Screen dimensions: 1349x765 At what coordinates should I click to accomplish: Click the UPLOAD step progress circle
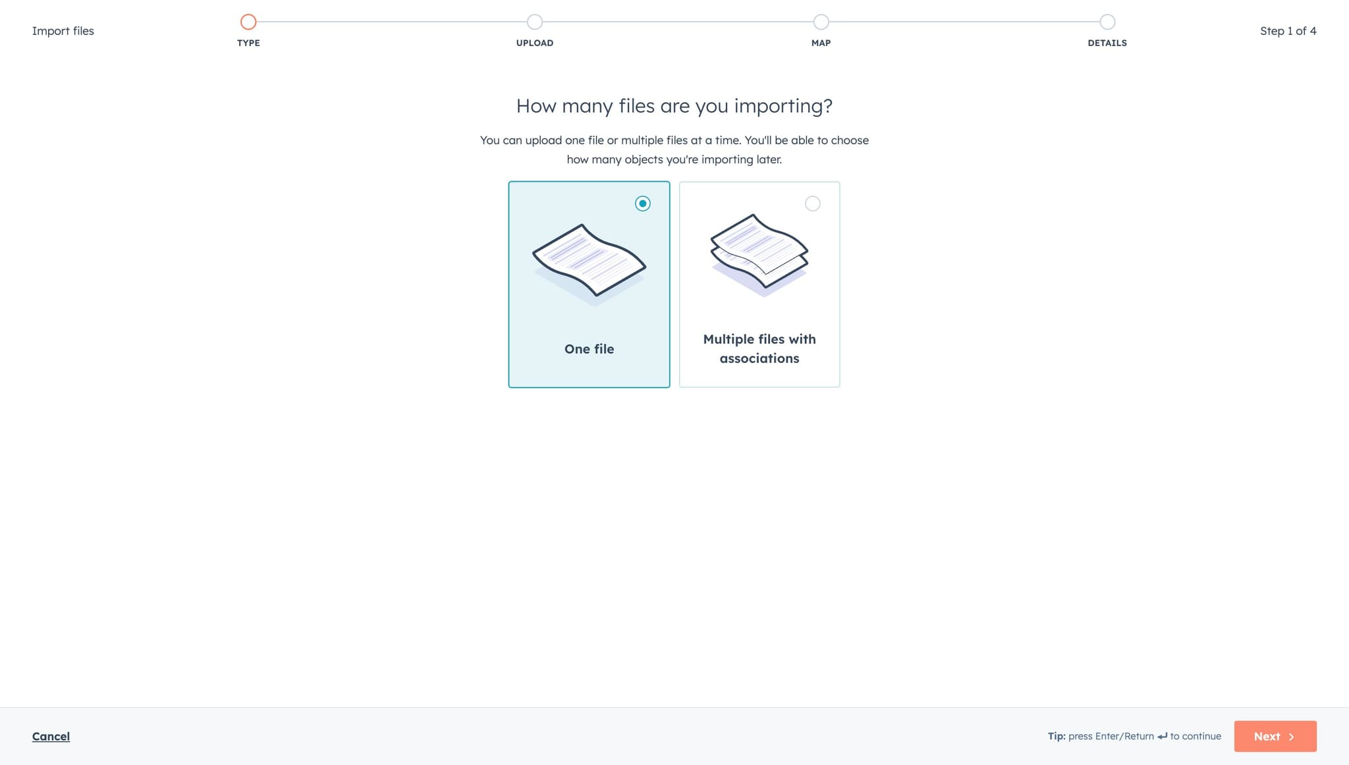point(534,22)
